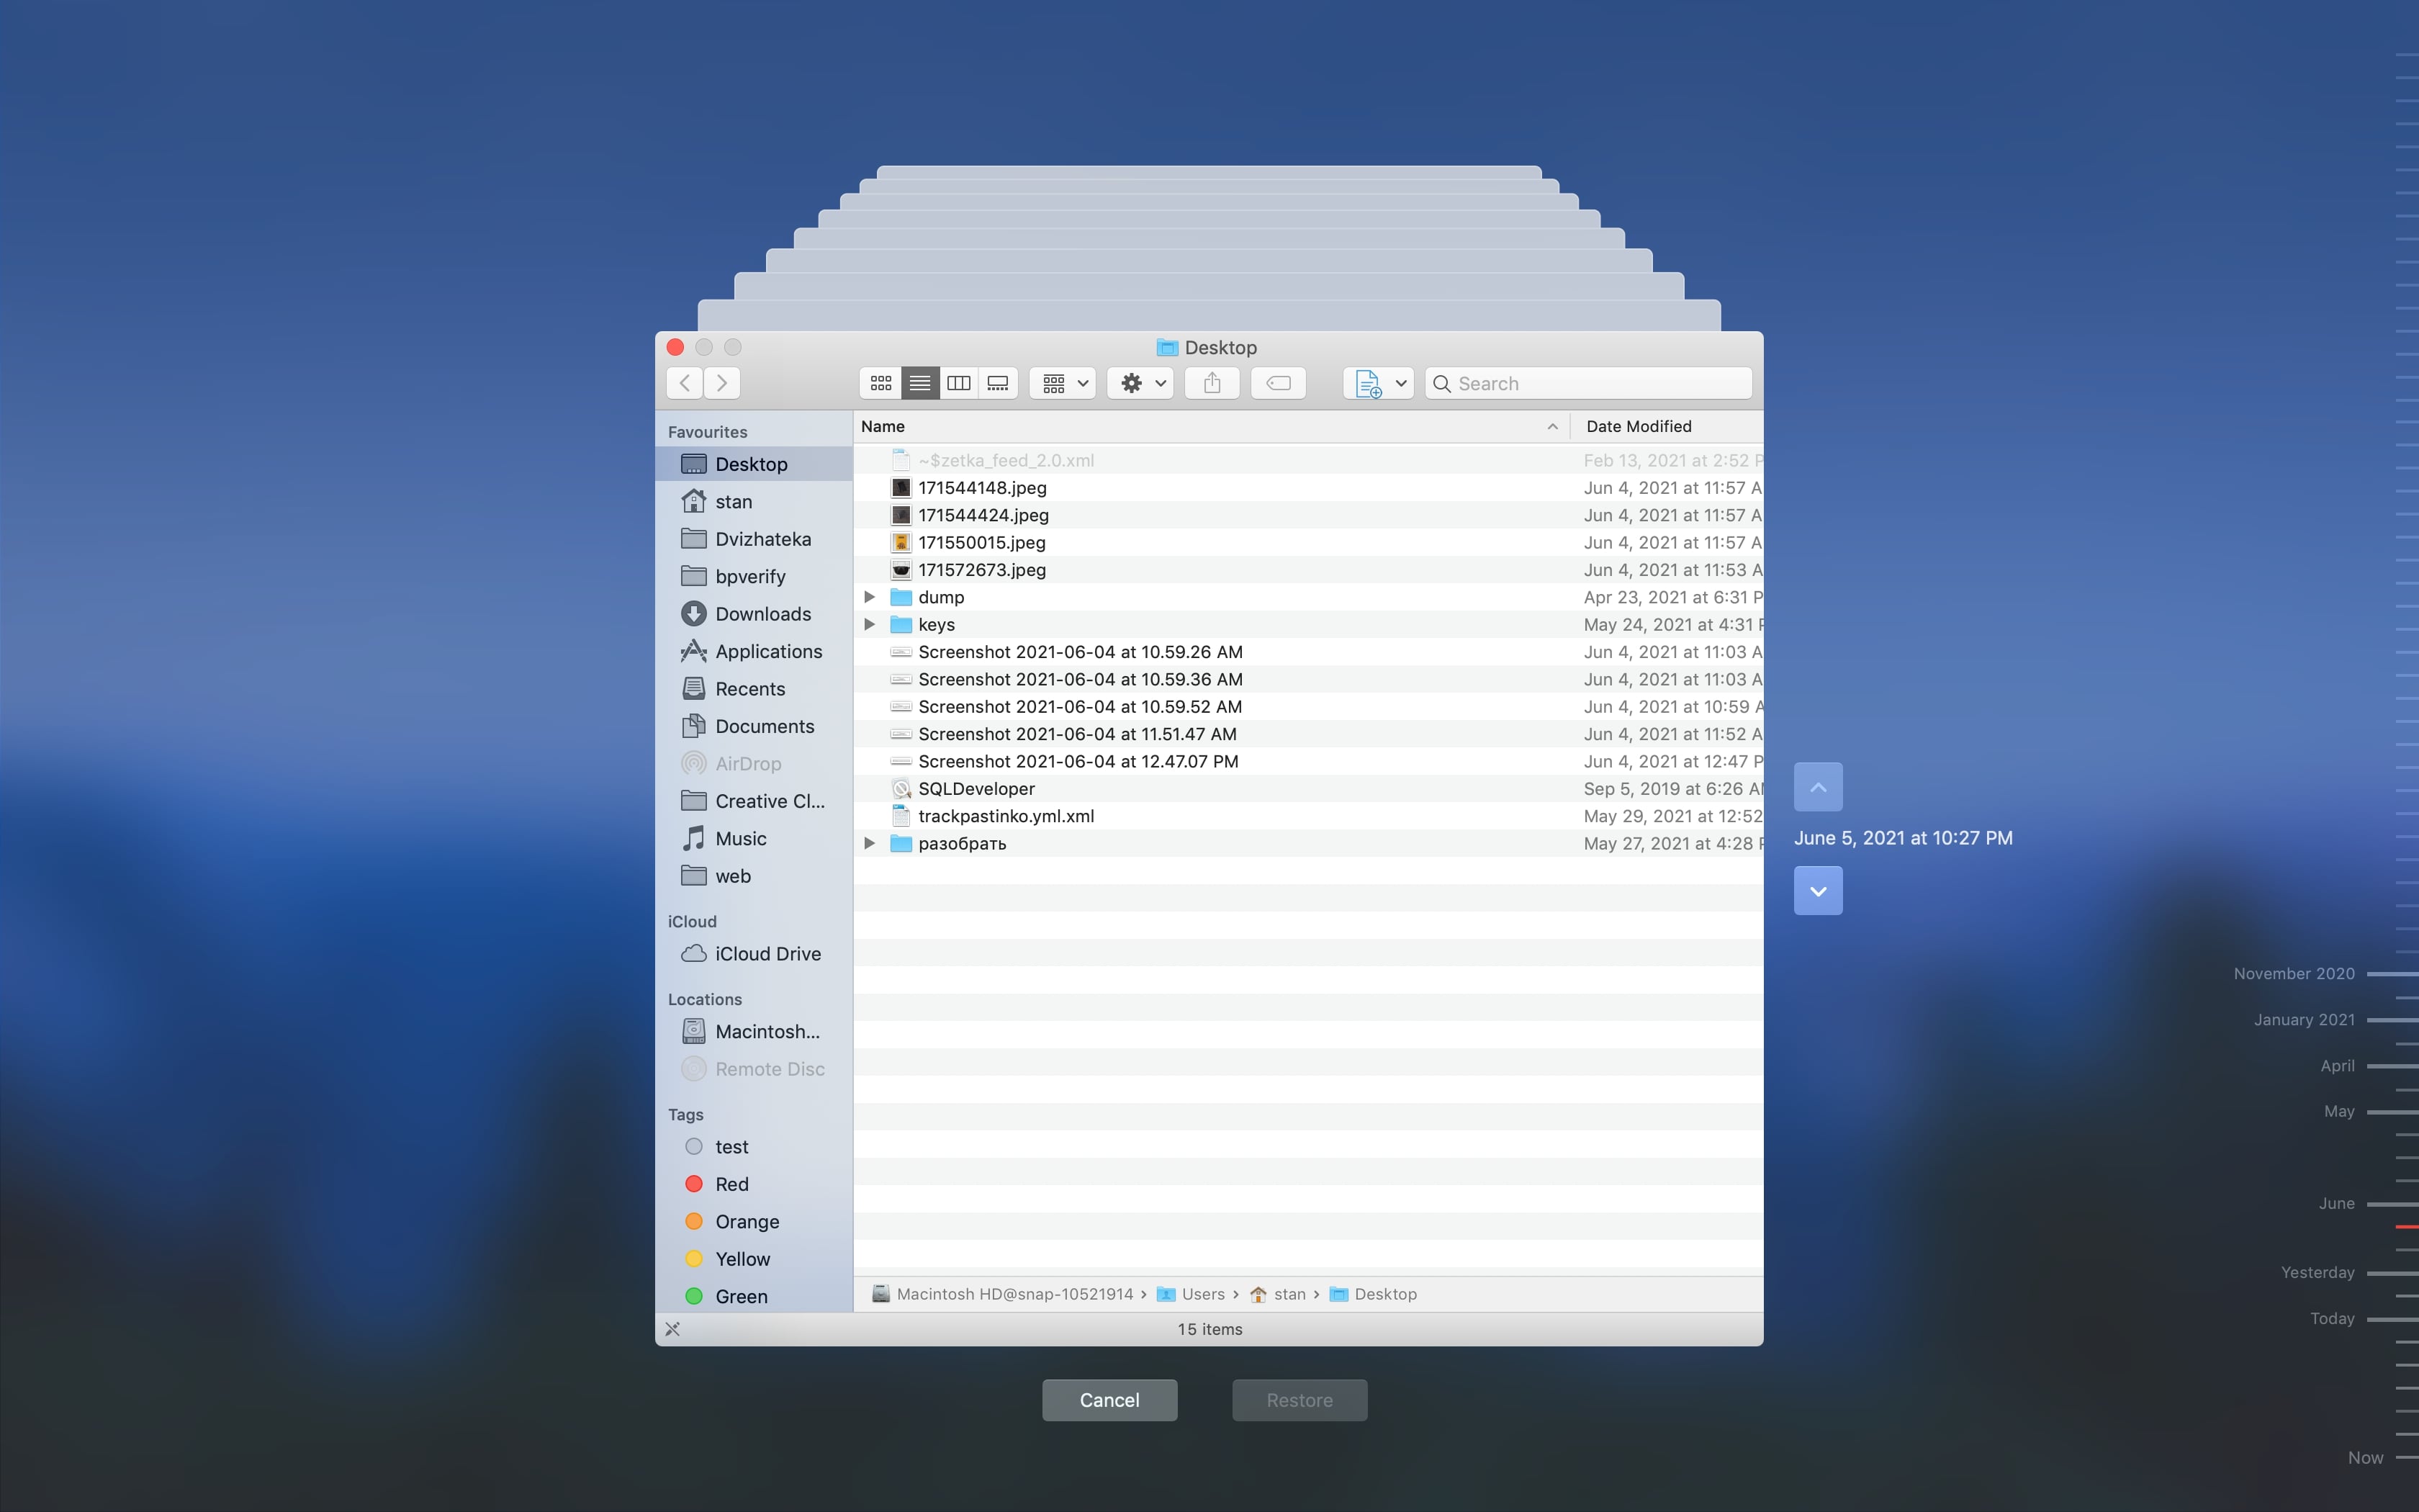
Task: Filter by the Green tag
Action: (x=754, y=1297)
